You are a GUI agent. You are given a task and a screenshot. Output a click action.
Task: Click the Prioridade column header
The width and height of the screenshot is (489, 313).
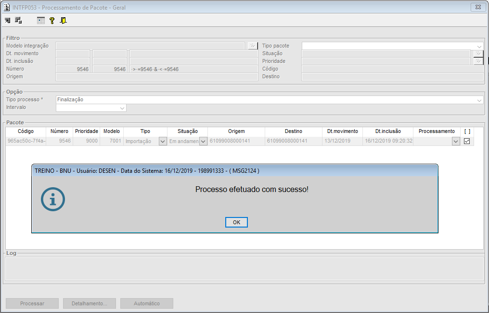[x=86, y=132]
